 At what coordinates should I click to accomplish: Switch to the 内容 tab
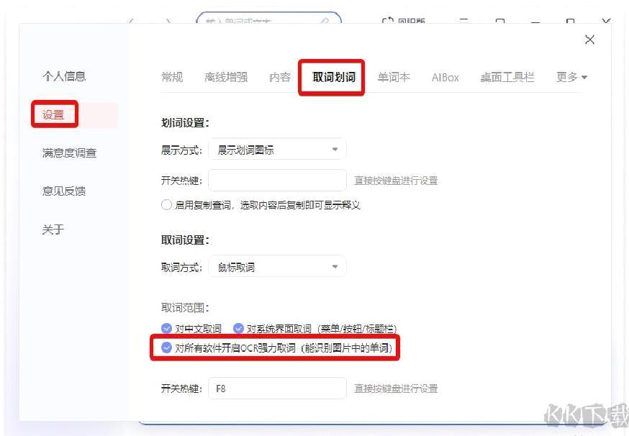(280, 77)
